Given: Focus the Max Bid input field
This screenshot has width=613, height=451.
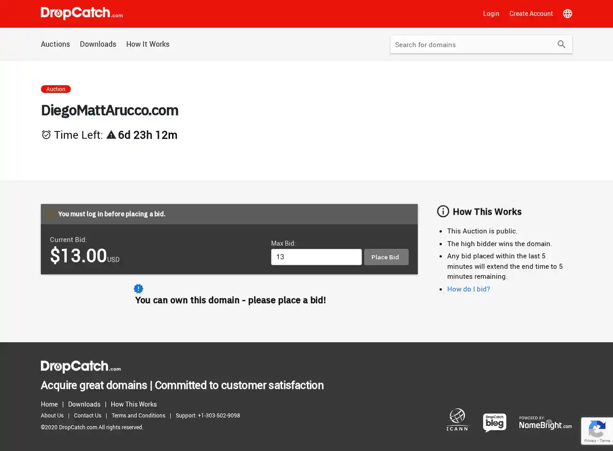Looking at the screenshot, I should 316,257.
